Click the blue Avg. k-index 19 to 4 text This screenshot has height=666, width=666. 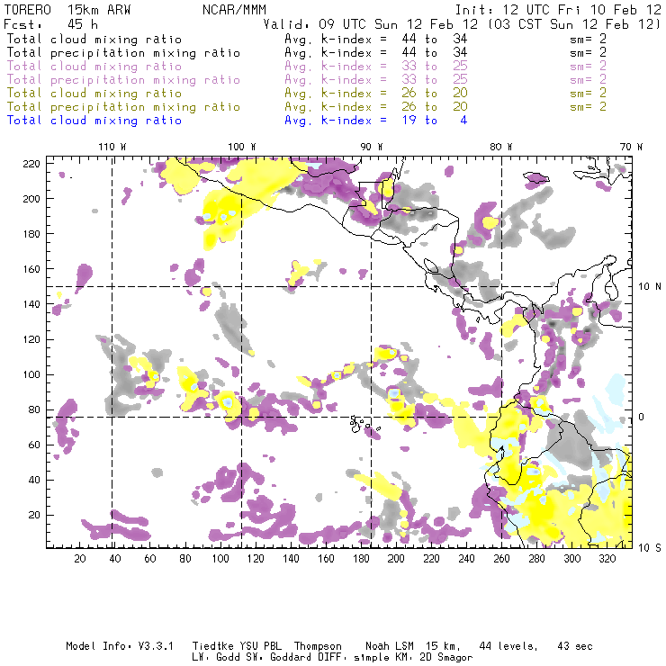(375, 121)
